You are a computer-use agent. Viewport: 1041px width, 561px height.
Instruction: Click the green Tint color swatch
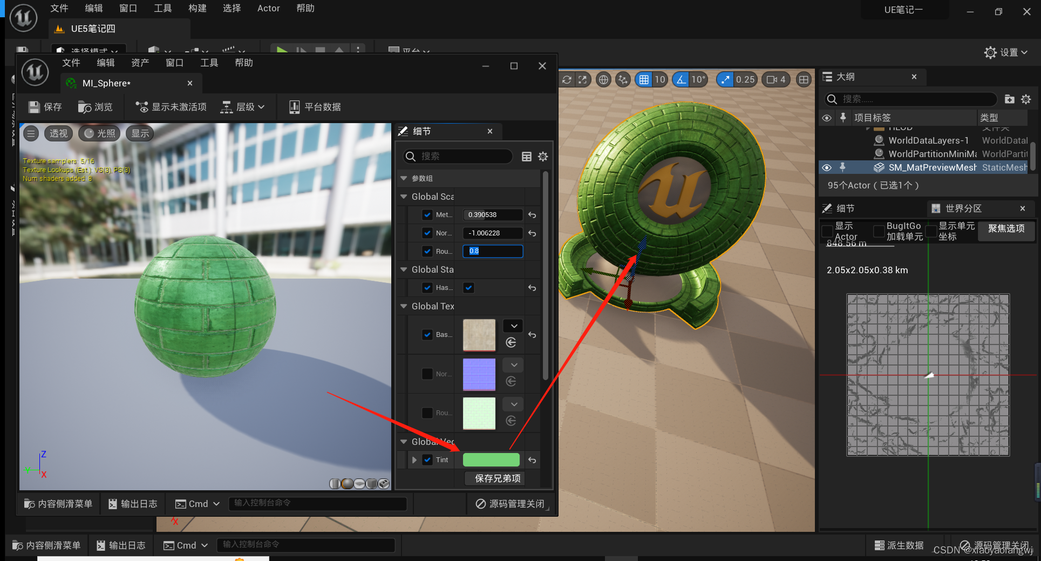click(491, 460)
